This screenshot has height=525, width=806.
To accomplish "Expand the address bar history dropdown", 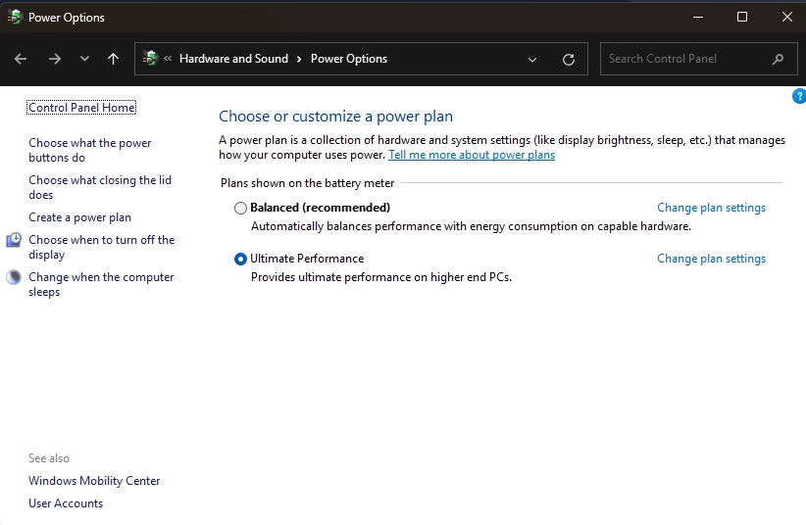I will [x=532, y=60].
